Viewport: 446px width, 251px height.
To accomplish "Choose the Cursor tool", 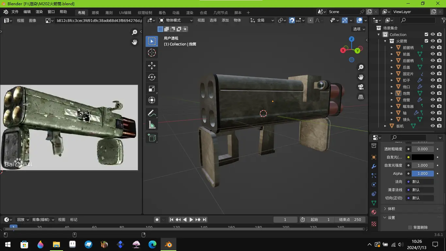I will tap(152, 53).
